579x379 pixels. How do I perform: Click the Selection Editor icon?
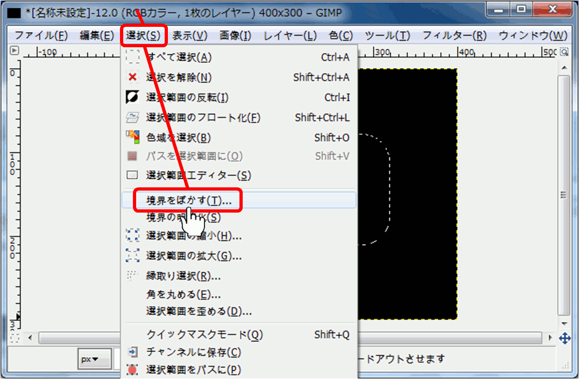tap(132, 176)
